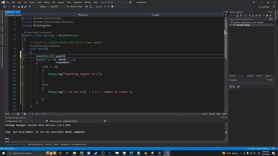Click the Properties panel Categorized icon
This screenshot has height=156, width=278.
click(231, 87)
